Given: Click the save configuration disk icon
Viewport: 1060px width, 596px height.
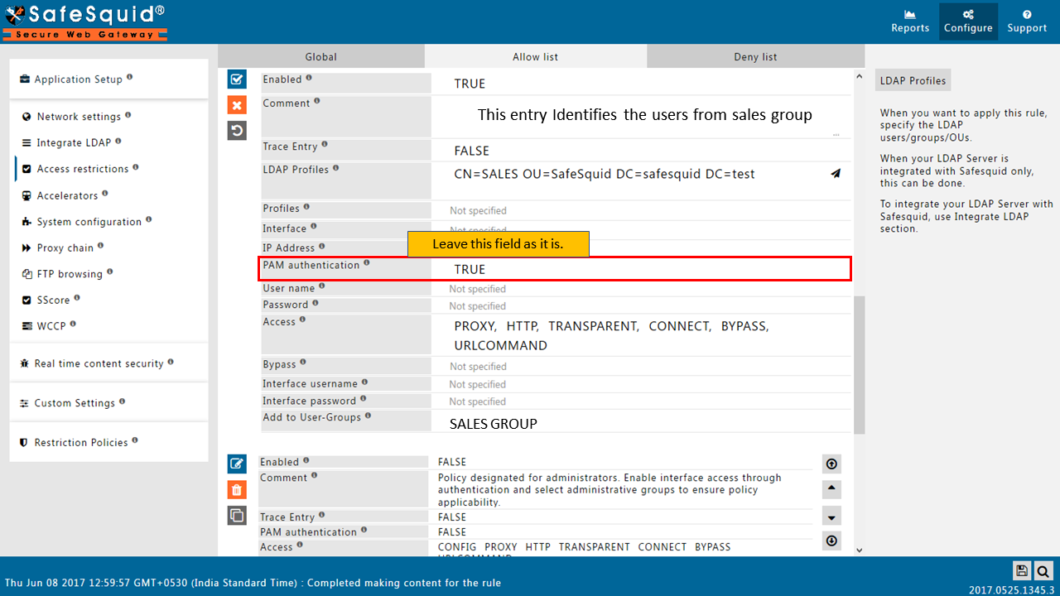Looking at the screenshot, I should 1022,570.
